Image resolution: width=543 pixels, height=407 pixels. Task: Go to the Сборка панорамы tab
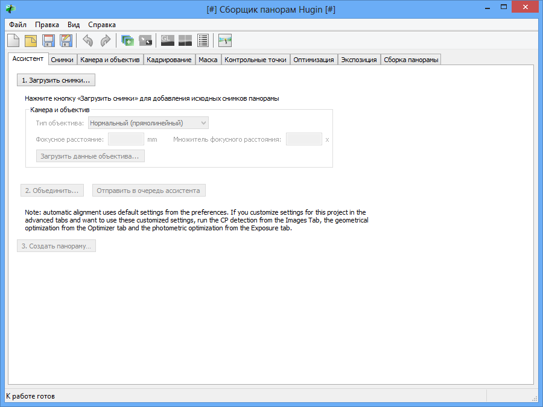[411, 60]
